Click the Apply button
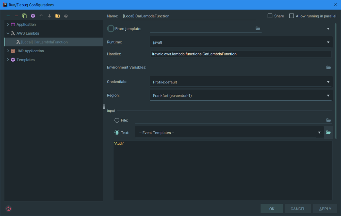 [x=325, y=209]
